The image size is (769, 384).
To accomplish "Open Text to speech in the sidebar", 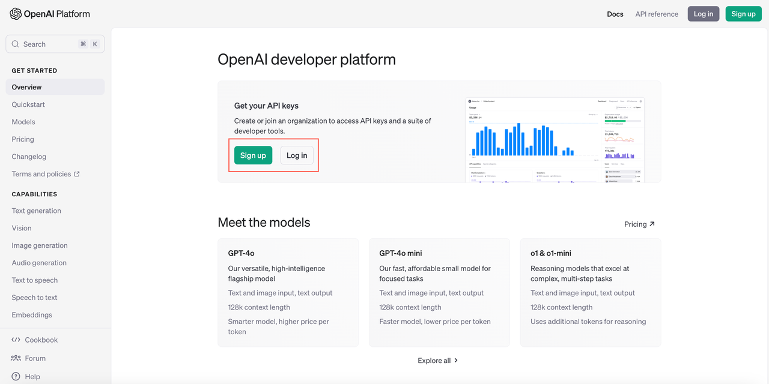I will coord(35,280).
